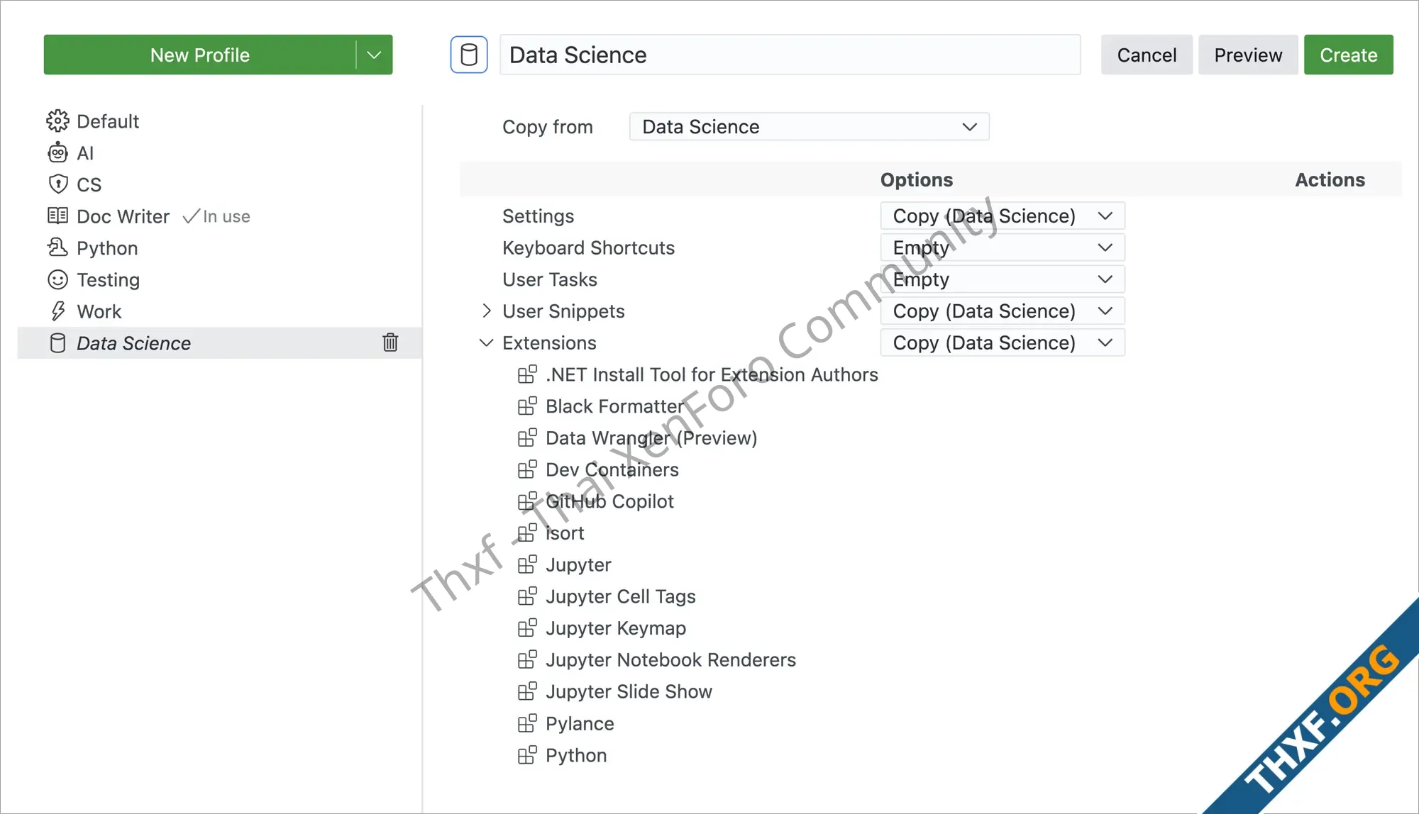The height and width of the screenshot is (814, 1419).
Task: Click the Create button
Action: (1348, 55)
